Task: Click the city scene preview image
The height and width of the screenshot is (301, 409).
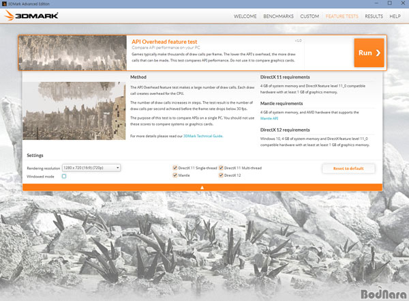Action: tap(74, 111)
